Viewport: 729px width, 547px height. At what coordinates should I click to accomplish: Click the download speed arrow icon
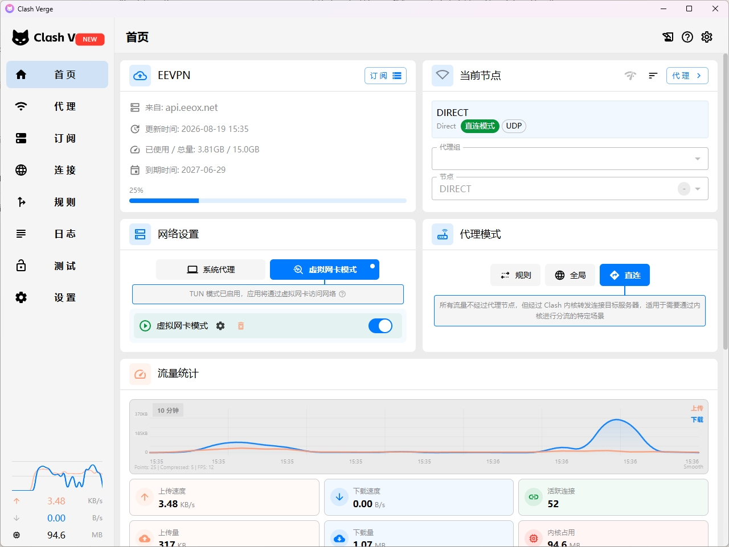[x=339, y=497]
